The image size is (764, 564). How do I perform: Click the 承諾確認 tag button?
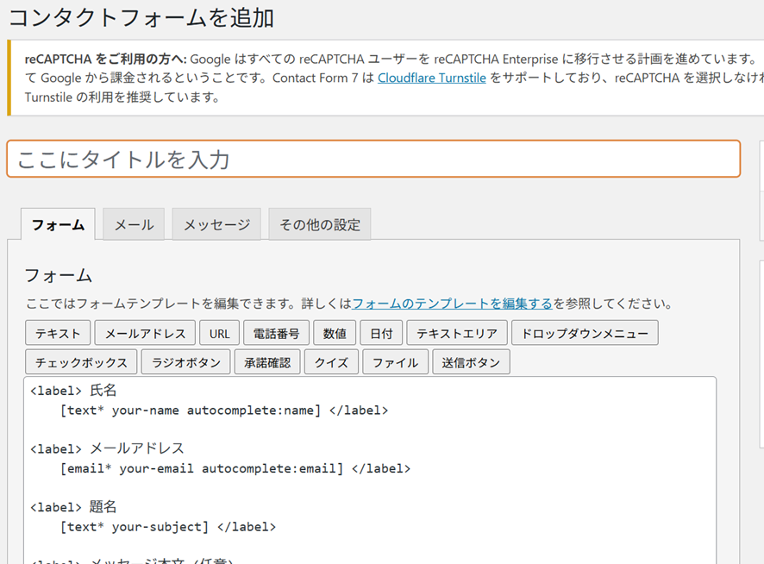[x=267, y=362]
